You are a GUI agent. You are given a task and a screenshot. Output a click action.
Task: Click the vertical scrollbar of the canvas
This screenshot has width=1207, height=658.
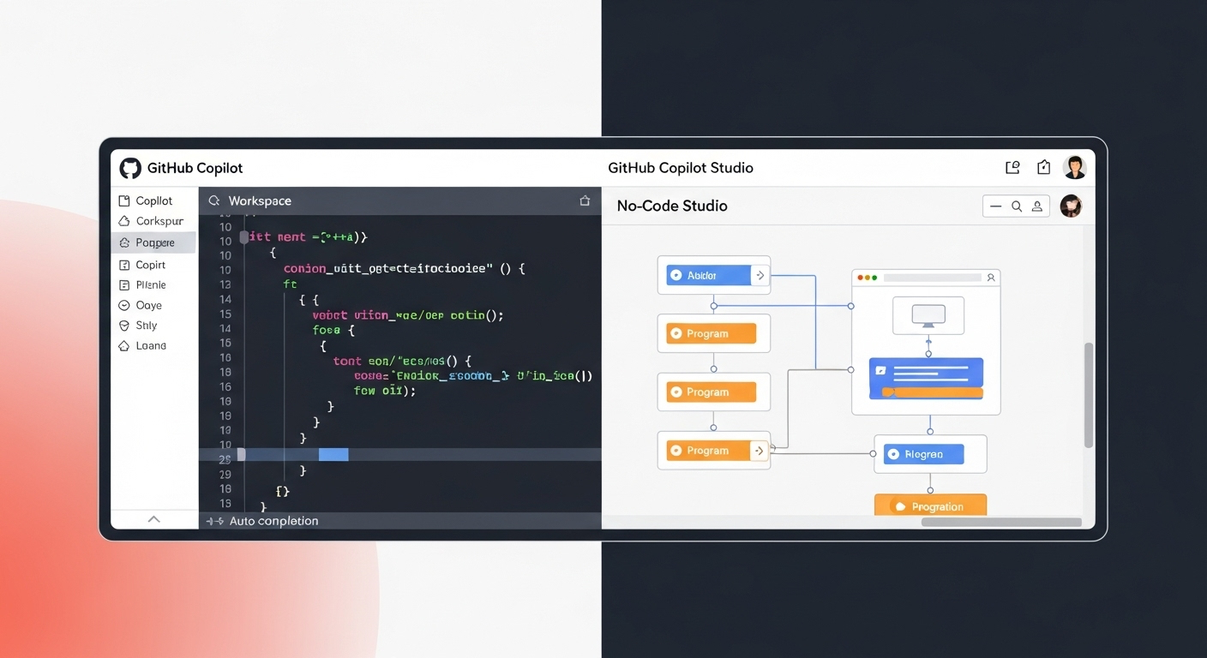1089,395
